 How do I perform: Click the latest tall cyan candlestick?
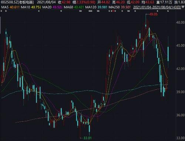(168, 54)
